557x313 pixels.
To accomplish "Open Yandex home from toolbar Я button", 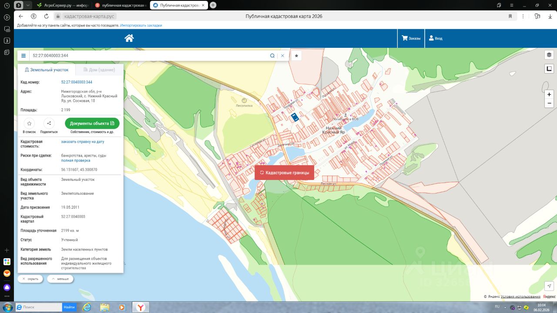I will click(34, 16).
